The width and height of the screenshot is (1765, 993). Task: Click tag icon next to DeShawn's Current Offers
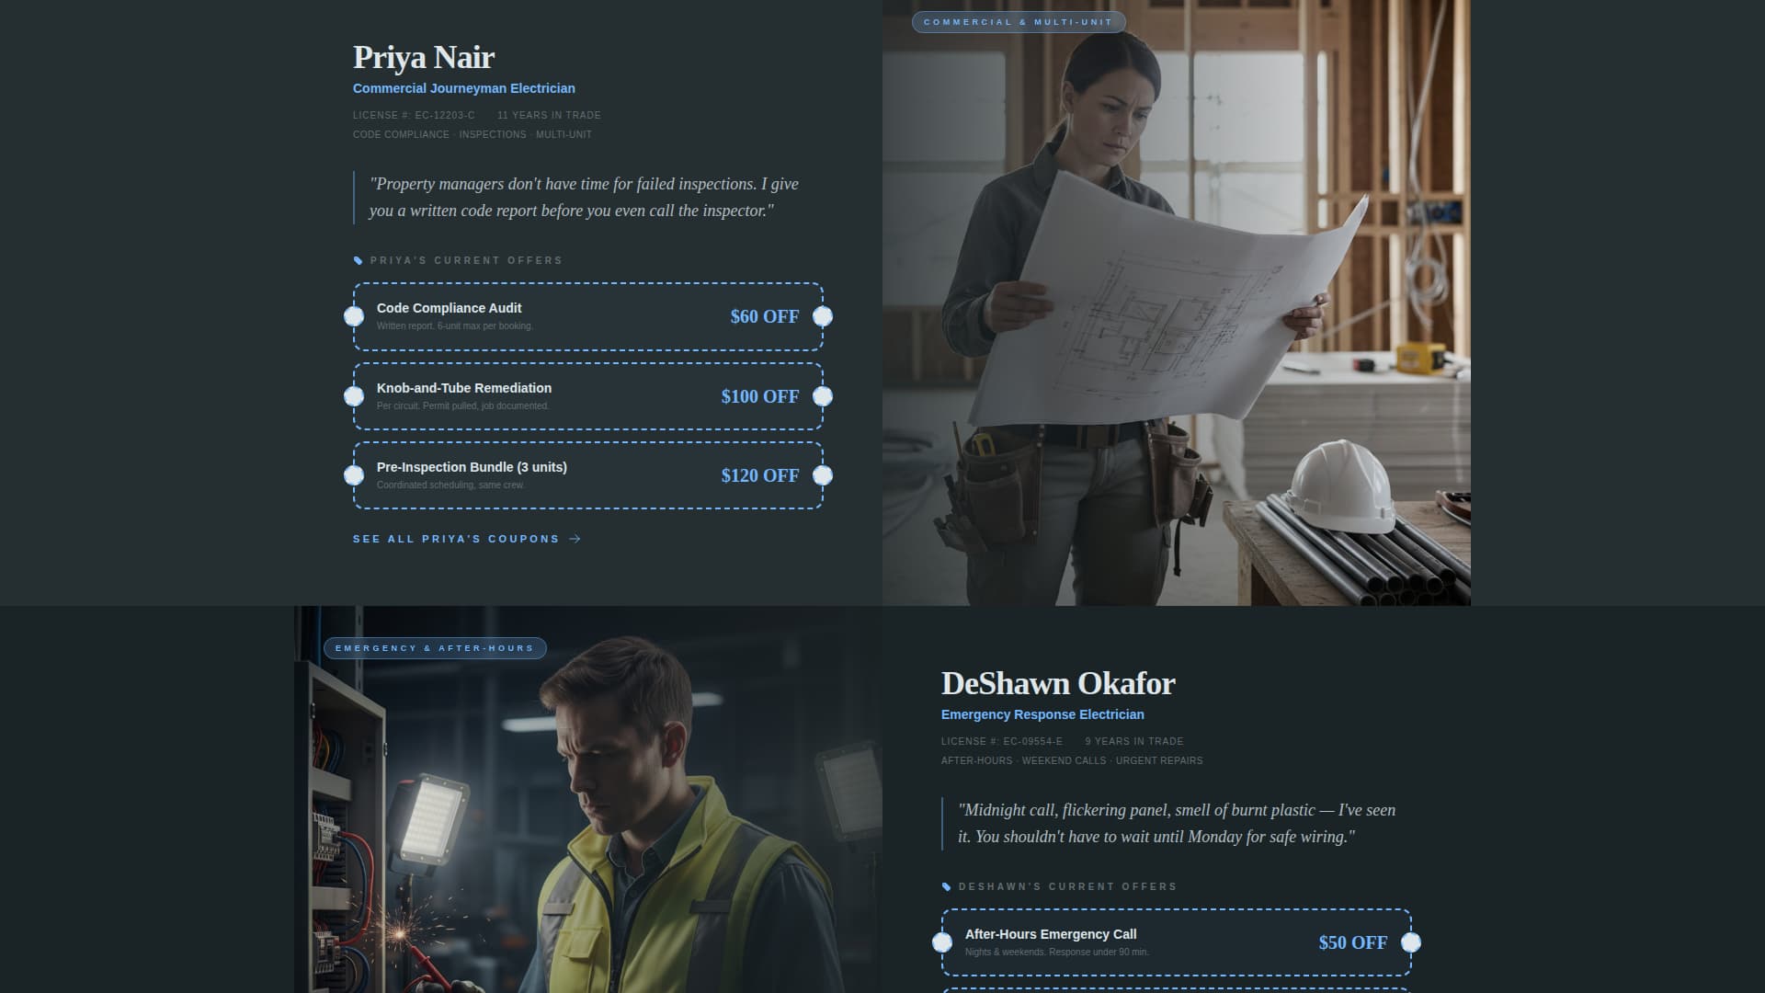click(x=947, y=887)
